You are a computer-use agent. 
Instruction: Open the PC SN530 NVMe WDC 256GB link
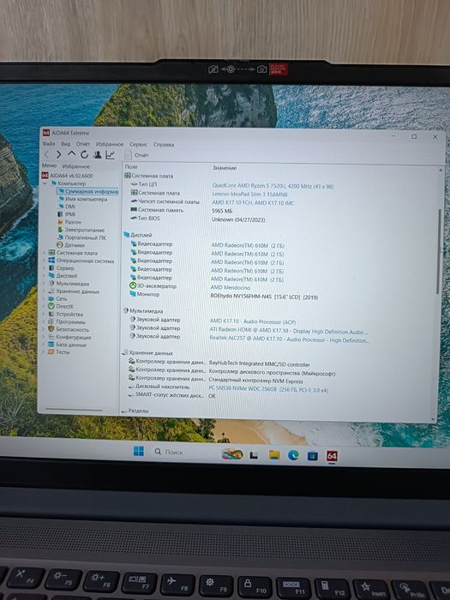click(x=267, y=389)
